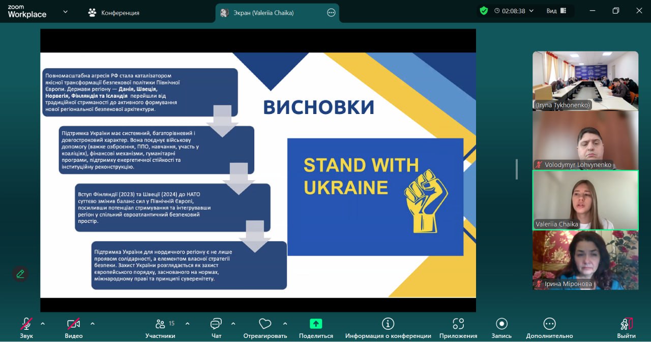Open the Чат chat panel
The width and height of the screenshot is (651, 342).
pos(216,324)
